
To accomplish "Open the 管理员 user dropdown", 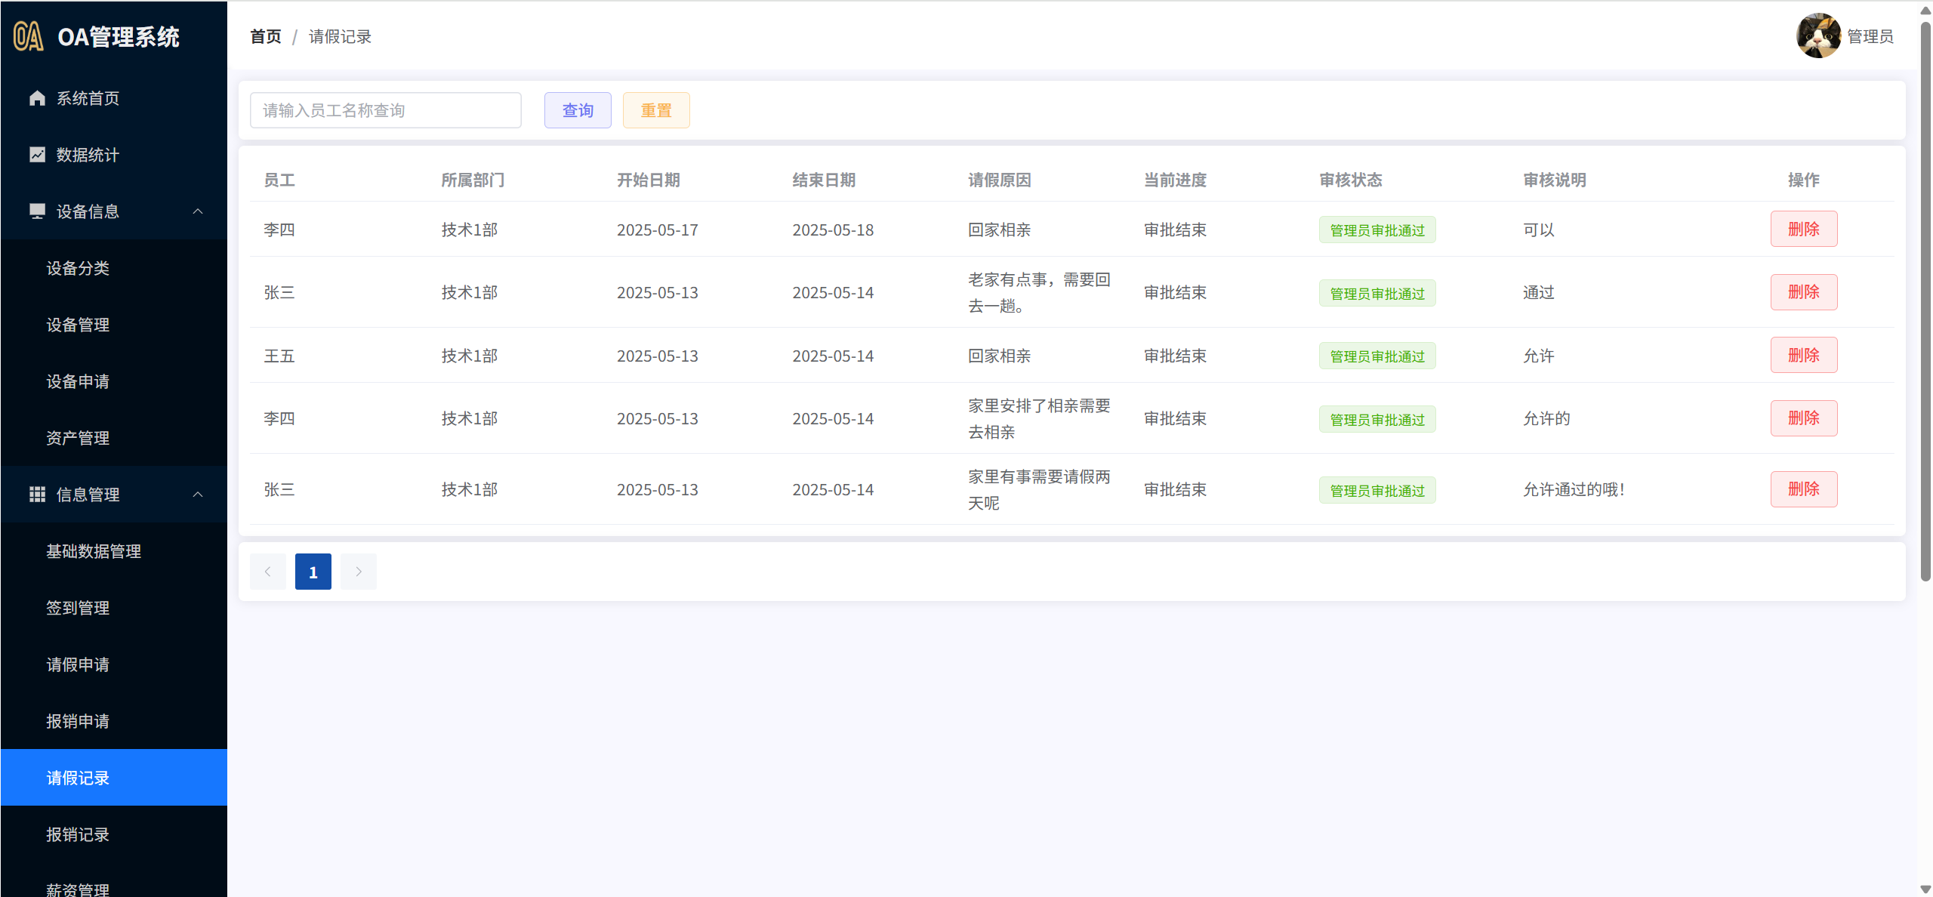I will point(1870,36).
